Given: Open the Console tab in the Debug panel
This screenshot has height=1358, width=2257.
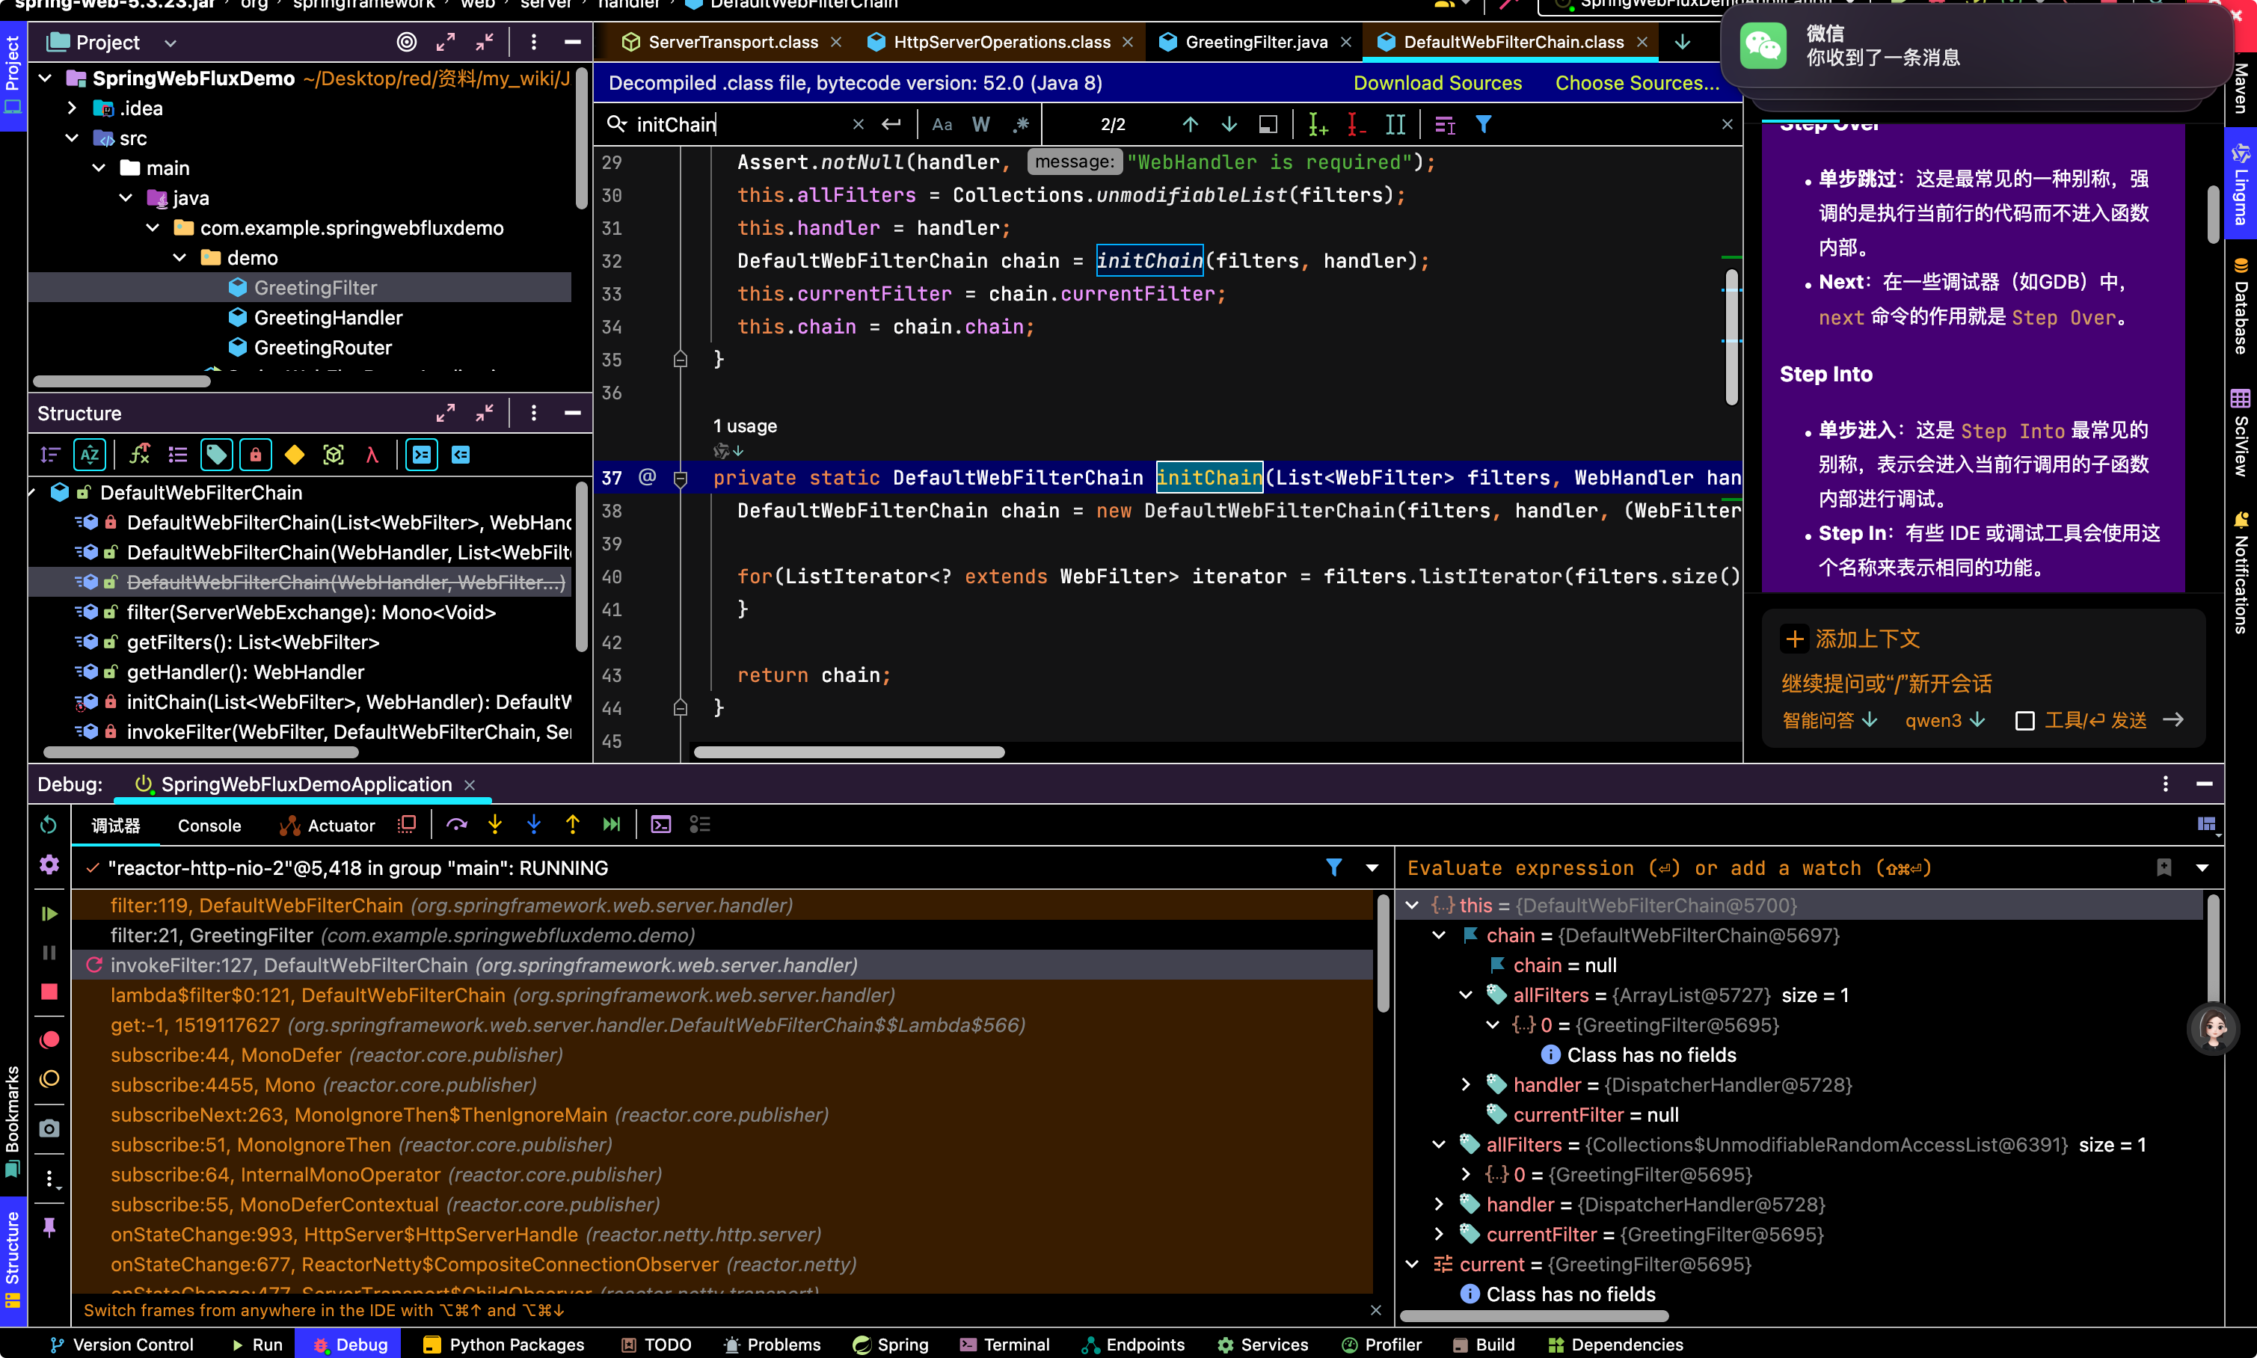Looking at the screenshot, I should click(x=209, y=826).
